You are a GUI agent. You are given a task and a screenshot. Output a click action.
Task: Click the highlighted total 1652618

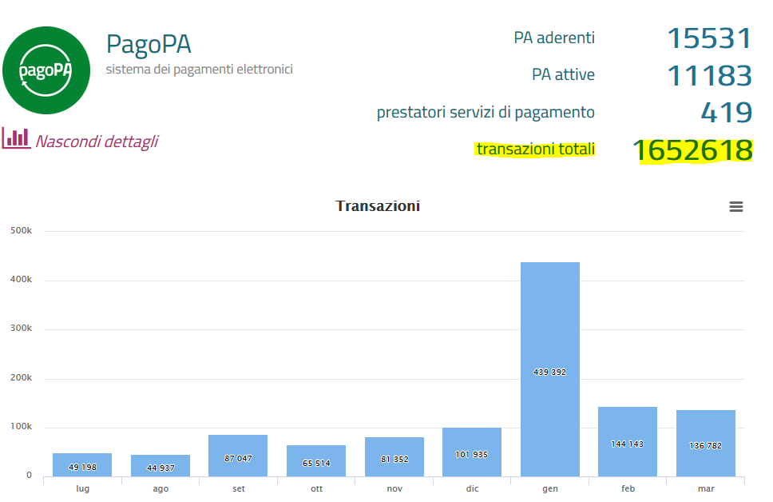(692, 150)
